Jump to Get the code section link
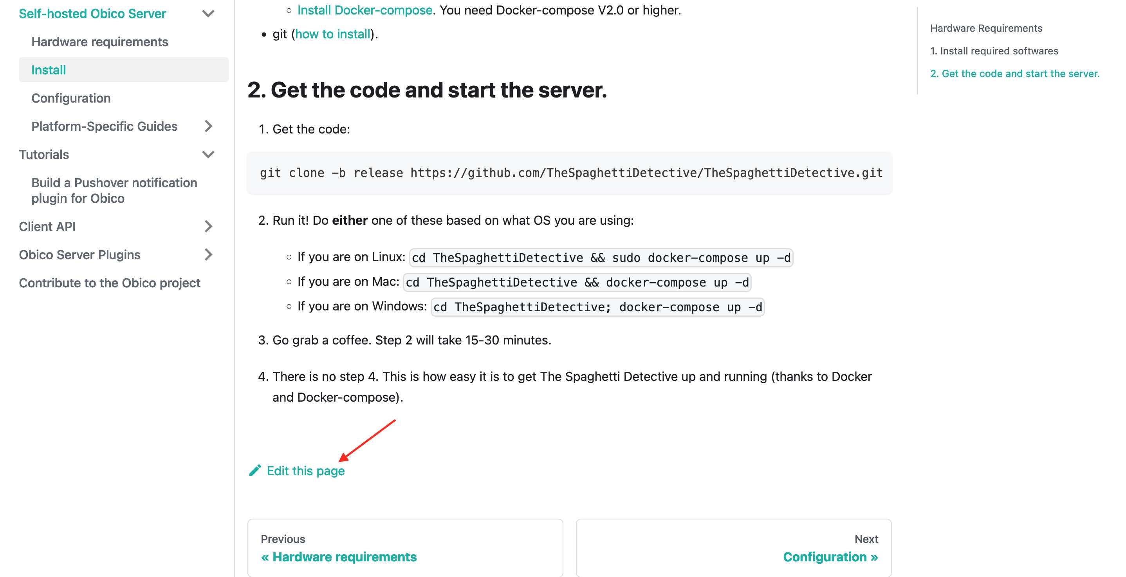The height and width of the screenshot is (577, 1126). (1014, 74)
